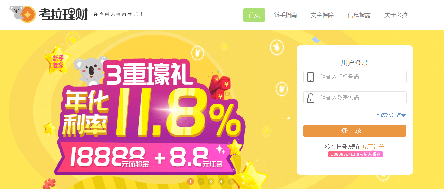Click the 动态密码登录 link
Image resolution: width=444 pixels, height=189 pixels.
[391, 115]
